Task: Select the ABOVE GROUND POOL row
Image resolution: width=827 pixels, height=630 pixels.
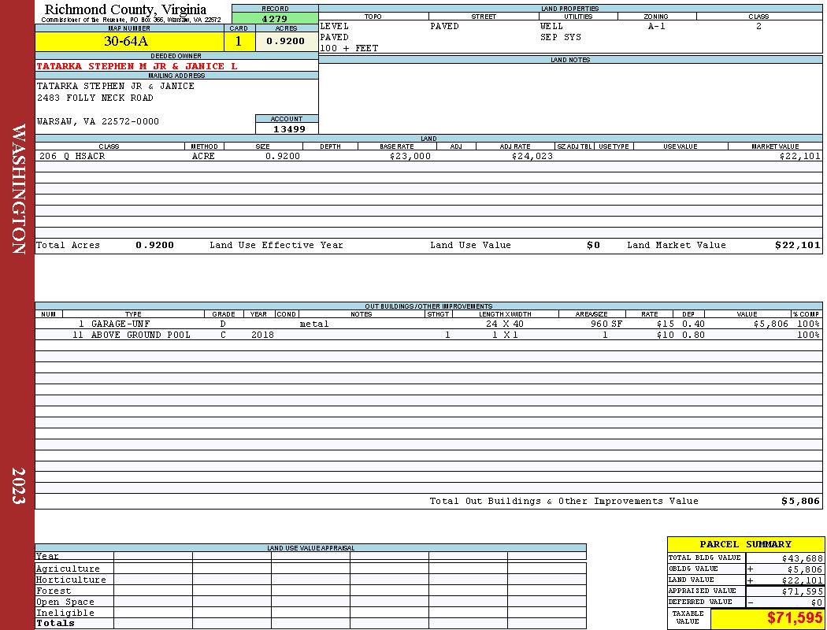Action: coord(428,335)
